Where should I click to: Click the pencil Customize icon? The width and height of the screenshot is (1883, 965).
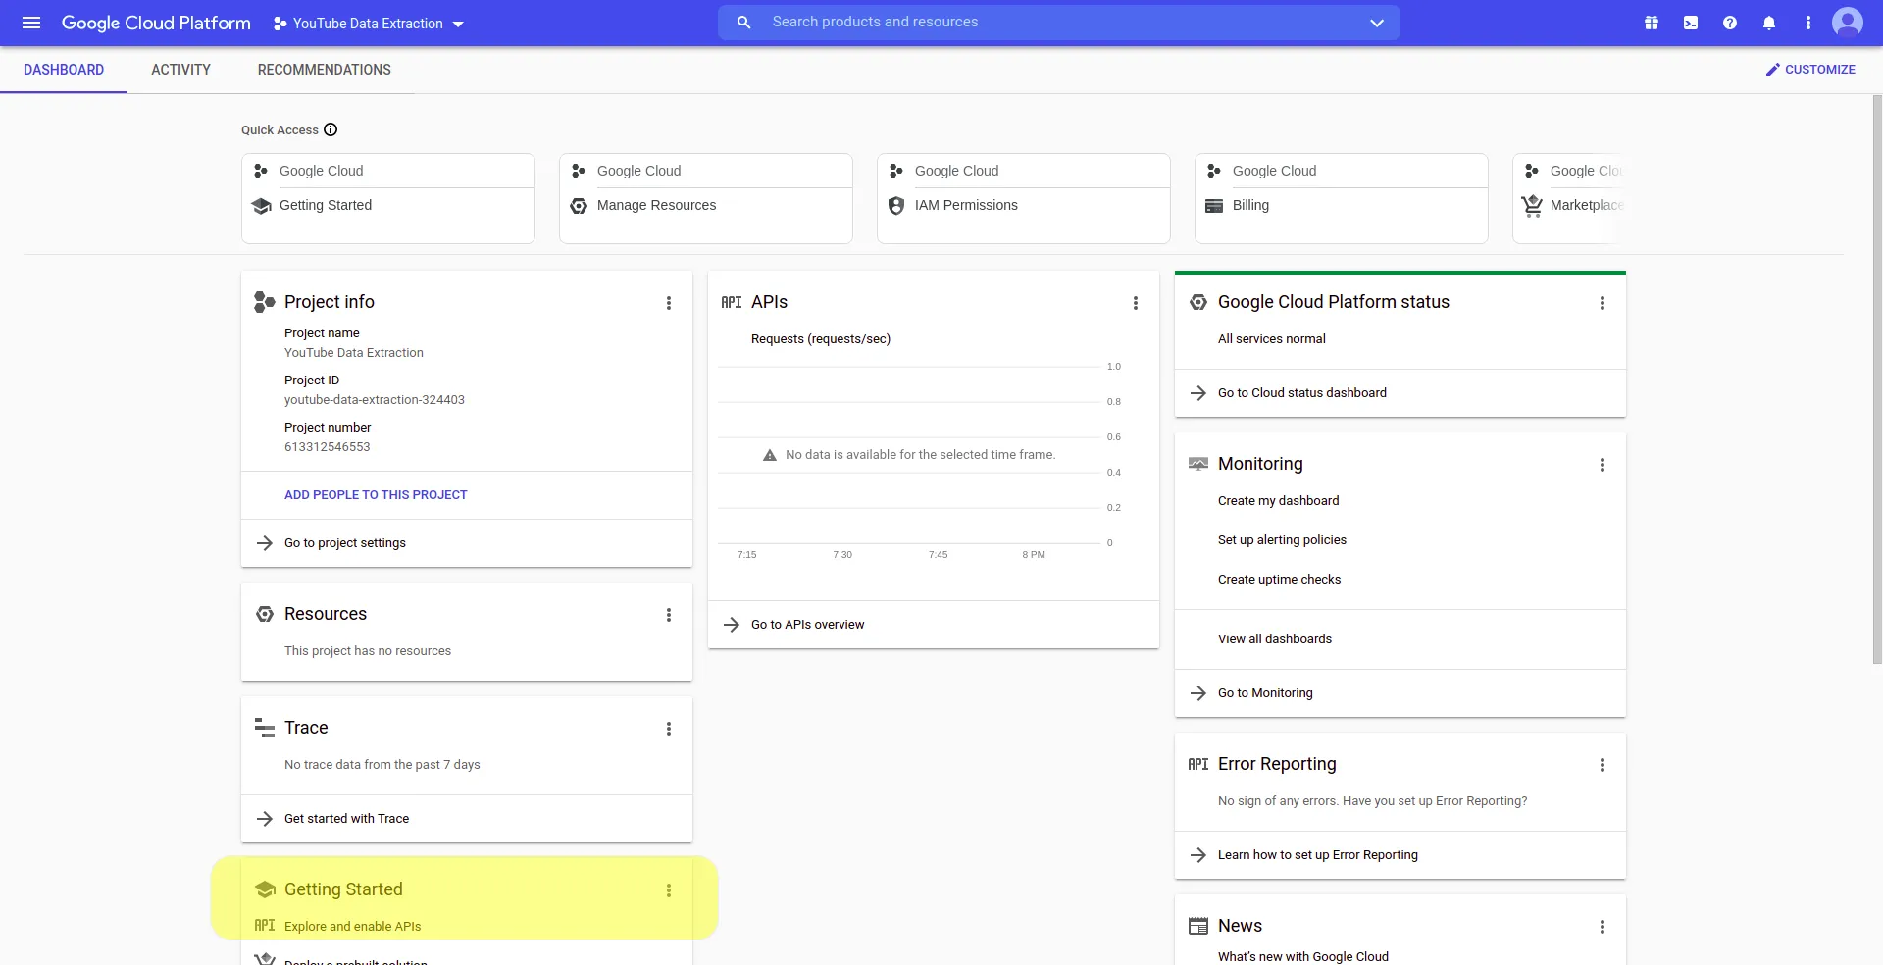1772,70
